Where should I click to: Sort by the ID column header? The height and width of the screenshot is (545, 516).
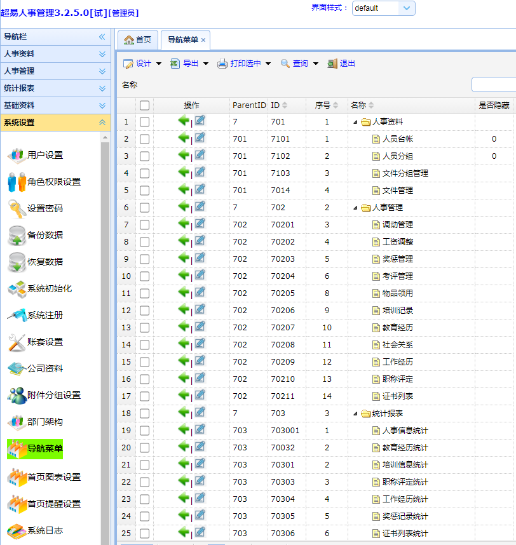(279, 105)
